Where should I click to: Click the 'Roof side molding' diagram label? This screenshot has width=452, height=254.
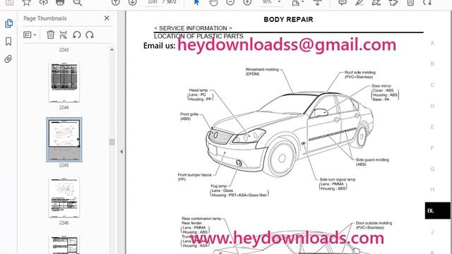[x=360, y=73]
